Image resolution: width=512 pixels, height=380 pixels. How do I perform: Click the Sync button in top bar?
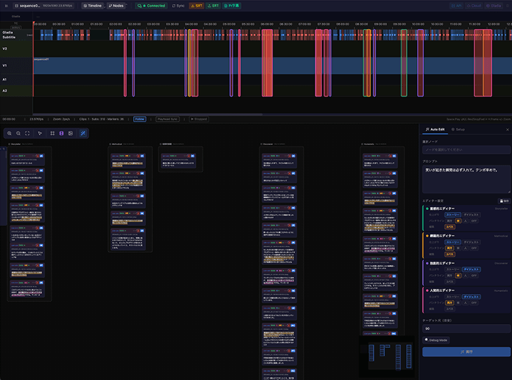tap(177, 5)
